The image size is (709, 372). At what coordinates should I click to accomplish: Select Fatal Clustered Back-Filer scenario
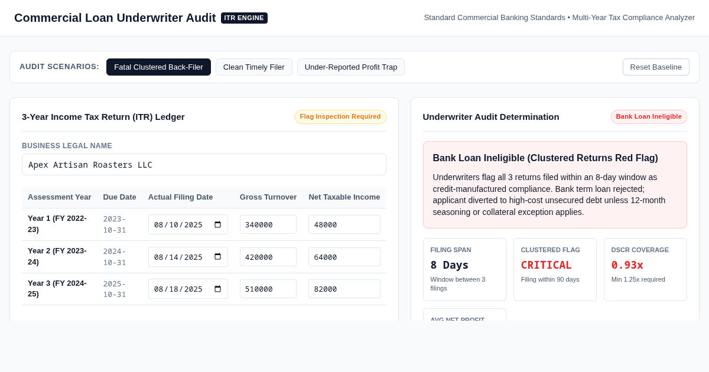[158, 67]
